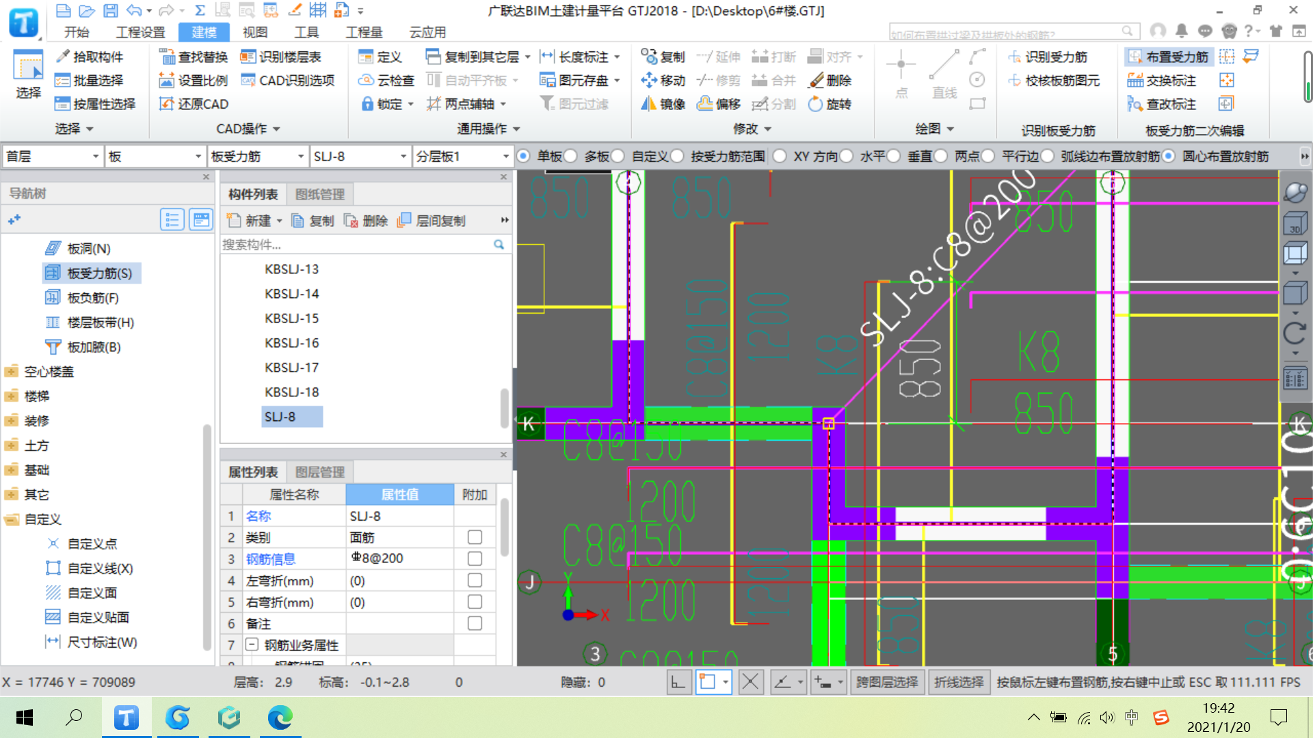Click the 3D view cube icon on right toolbar
The width and height of the screenshot is (1313, 738).
click(x=1295, y=224)
